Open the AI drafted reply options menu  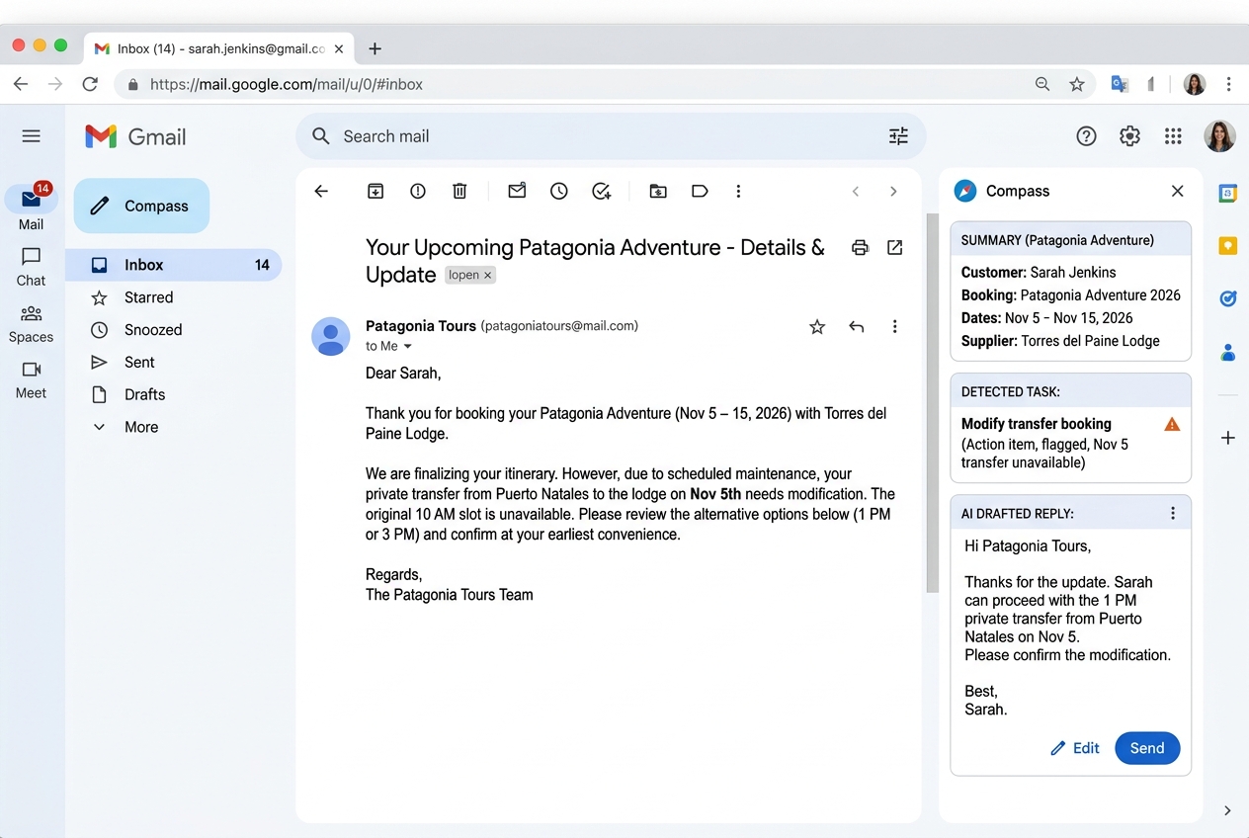click(1173, 513)
